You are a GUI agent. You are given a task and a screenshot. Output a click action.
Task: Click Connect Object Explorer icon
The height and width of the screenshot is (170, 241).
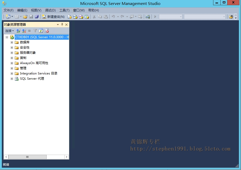[18, 31]
